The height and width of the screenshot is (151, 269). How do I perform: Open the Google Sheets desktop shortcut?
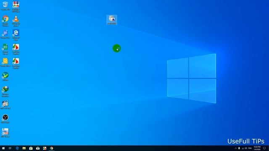click(x=5, y=49)
